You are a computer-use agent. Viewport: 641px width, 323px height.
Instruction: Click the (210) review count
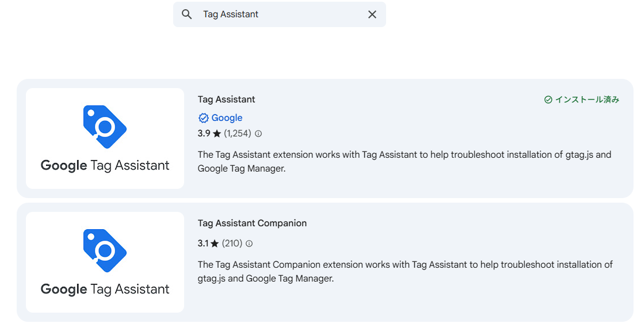tap(232, 244)
